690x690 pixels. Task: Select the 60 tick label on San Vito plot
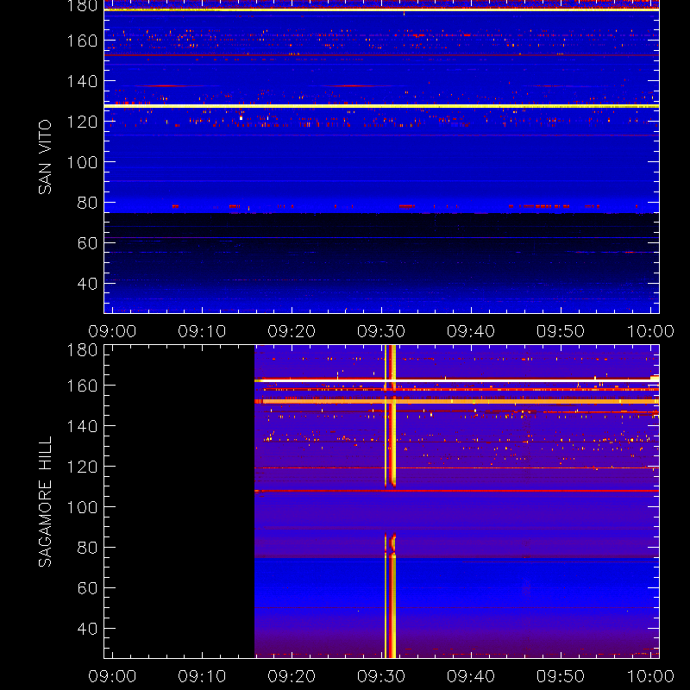pos(87,243)
